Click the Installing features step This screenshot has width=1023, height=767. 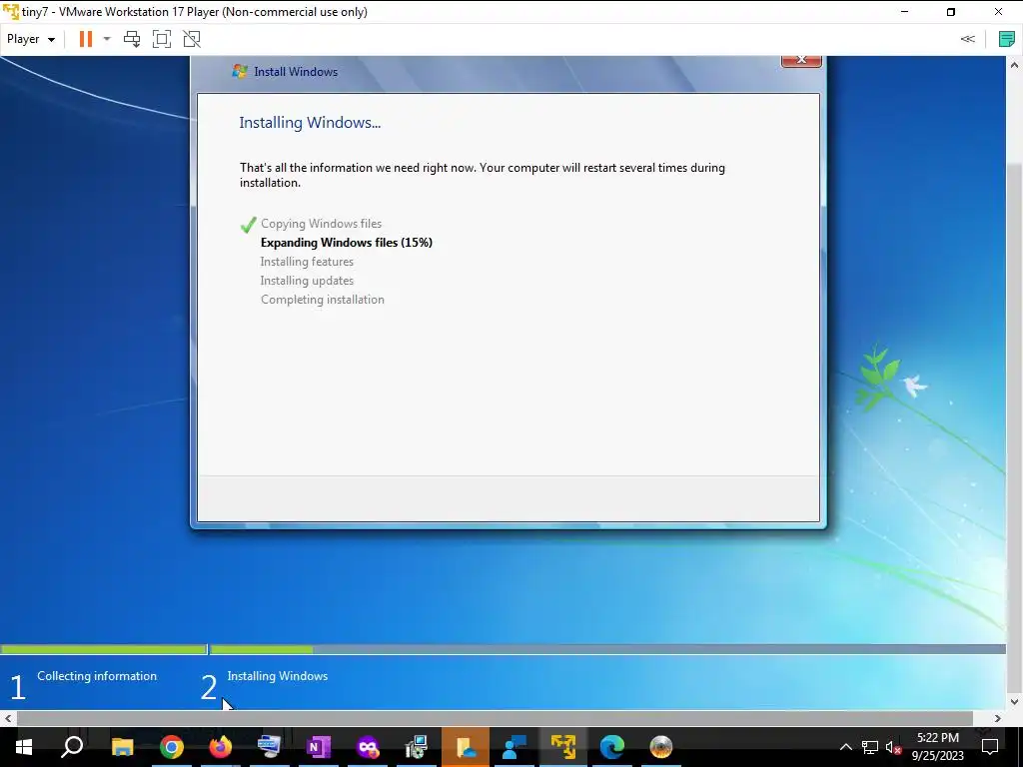click(307, 262)
